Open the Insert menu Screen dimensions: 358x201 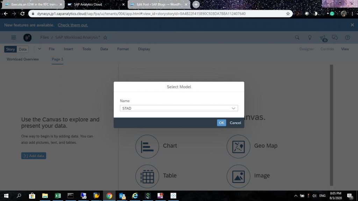coord(69,49)
